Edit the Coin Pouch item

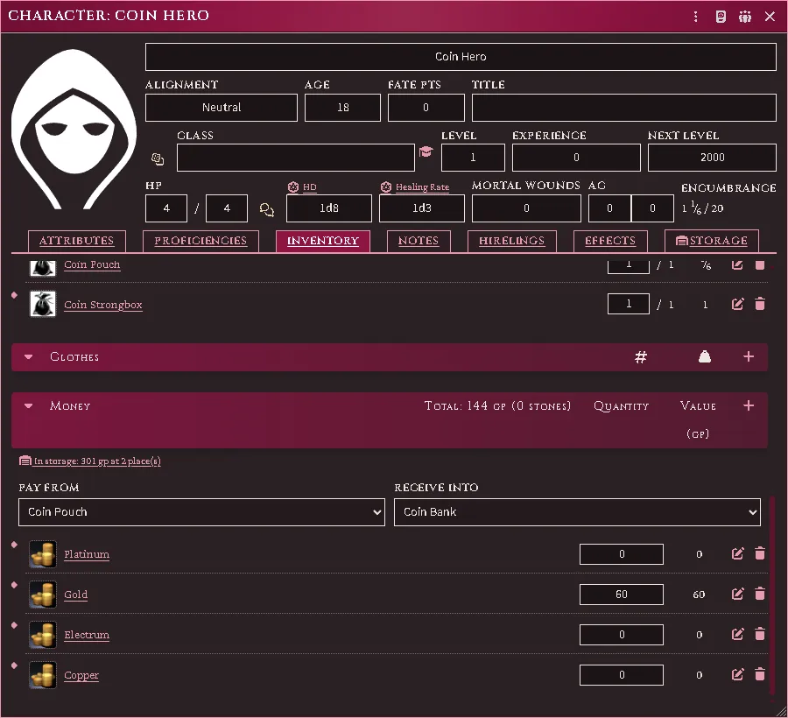point(737,264)
